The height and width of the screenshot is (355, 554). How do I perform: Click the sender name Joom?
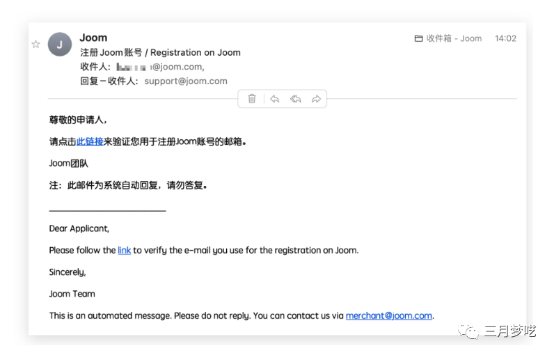pyautogui.click(x=93, y=38)
